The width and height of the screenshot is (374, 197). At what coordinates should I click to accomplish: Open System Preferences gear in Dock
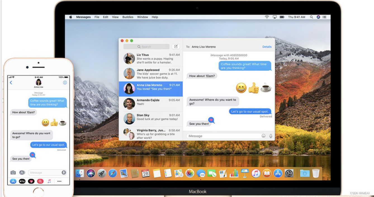coord(289,173)
